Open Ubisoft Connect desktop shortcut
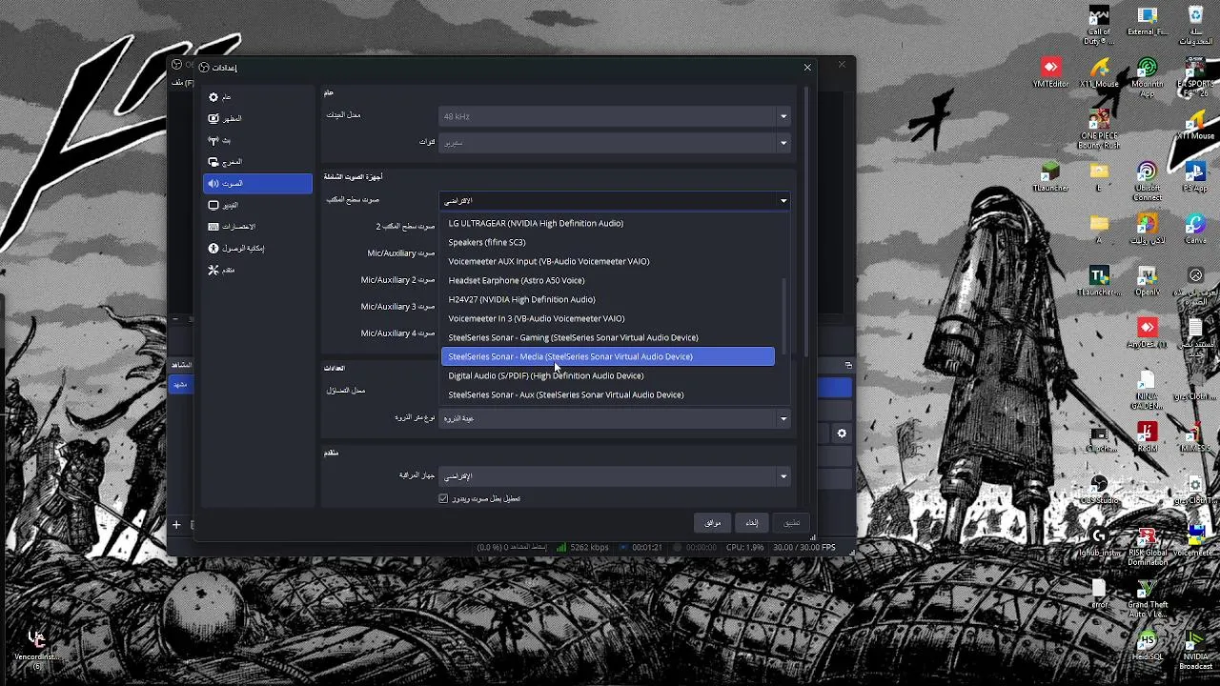Screen dimensions: 1220x686 click(x=1147, y=182)
